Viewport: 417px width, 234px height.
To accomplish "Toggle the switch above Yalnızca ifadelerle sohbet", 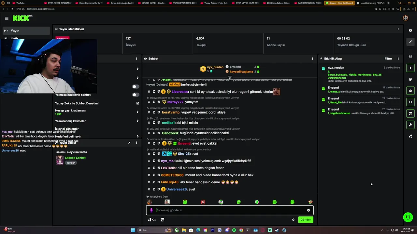I will (x=136, y=87).
